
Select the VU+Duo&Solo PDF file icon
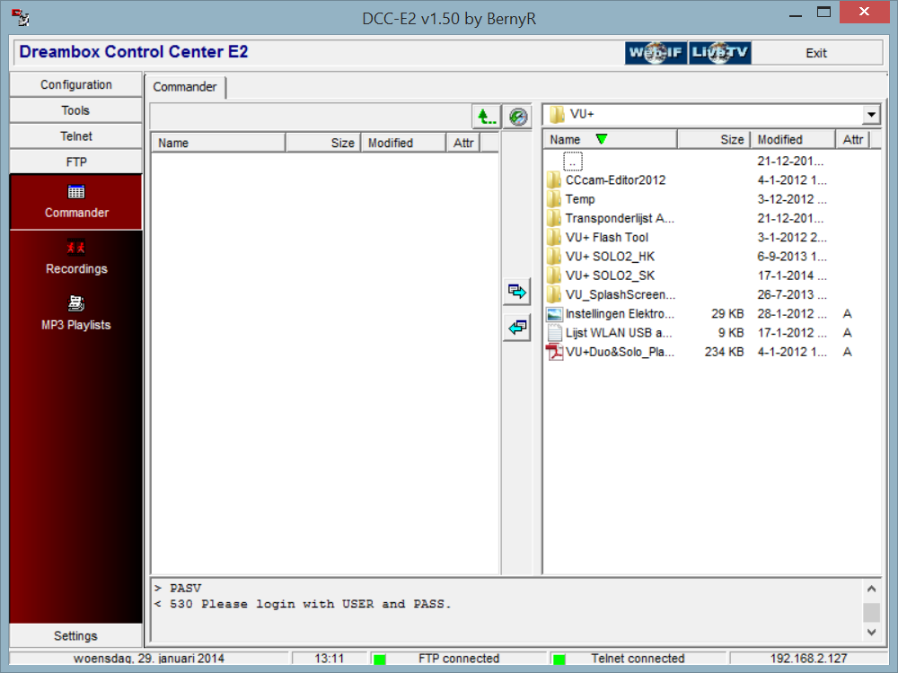(x=554, y=352)
